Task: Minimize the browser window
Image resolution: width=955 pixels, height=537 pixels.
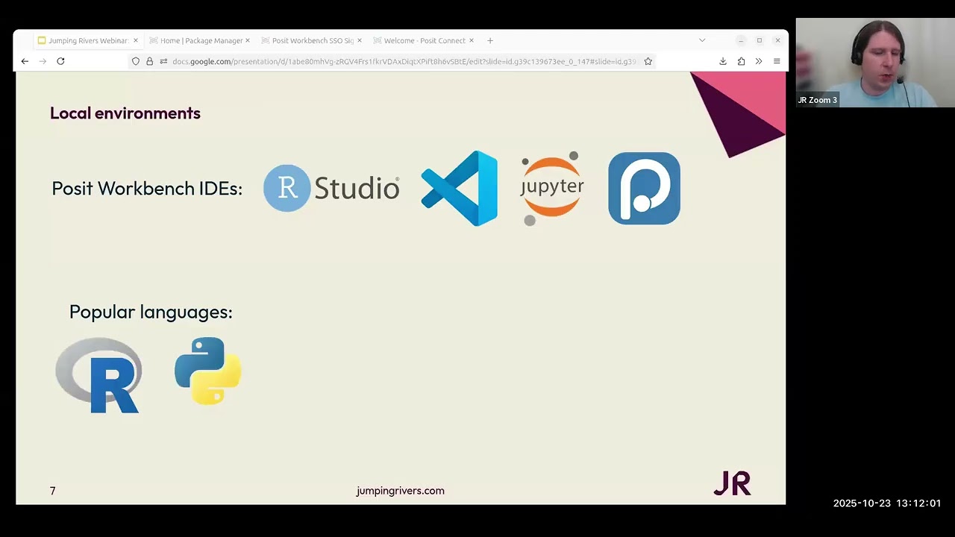Action: [741, 40]
